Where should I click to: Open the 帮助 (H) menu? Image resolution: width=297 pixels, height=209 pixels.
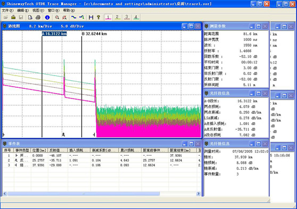(x=69, y=11)
